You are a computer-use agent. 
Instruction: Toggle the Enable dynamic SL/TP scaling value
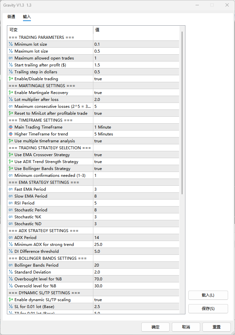click(x=136, y=300)
